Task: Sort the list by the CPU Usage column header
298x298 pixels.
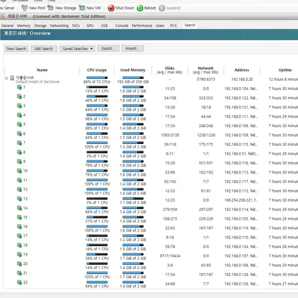Action: pos(97,70)
